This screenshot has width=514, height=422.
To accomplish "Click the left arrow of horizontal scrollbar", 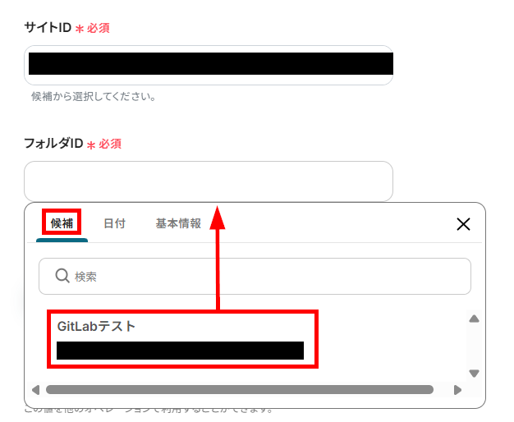I will [x=35, y=390].
